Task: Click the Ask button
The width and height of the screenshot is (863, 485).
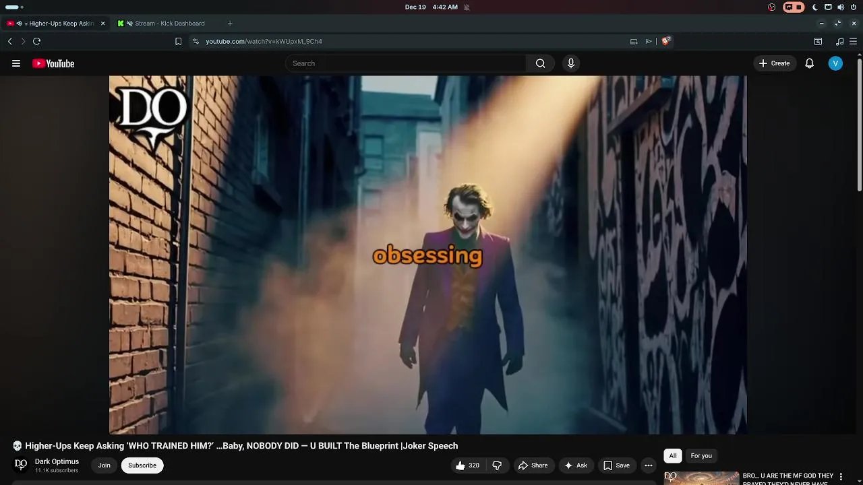Action: [x=576, y=465]
